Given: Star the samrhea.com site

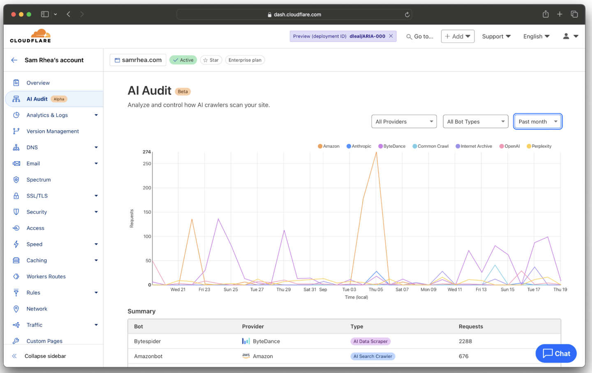Looking at the screenshot, I should [211, 60].
